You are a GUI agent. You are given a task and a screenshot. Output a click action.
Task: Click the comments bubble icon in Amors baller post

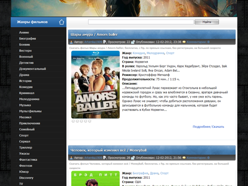[184, 42]
